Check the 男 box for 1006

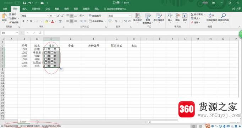click(x=46, y=66)
